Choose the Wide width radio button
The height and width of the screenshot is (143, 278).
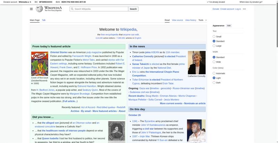pyautogui.click(x=214, y=62)
